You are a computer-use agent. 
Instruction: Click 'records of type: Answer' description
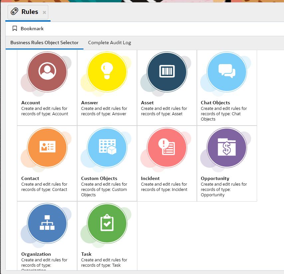pos(104,114)
